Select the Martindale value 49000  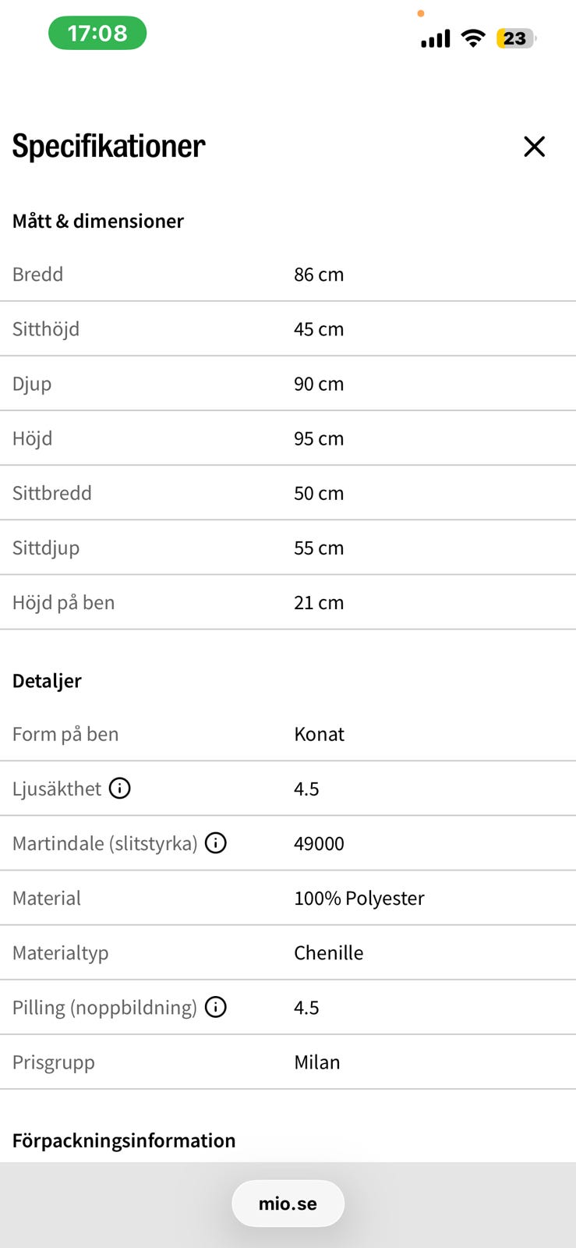[319, 844]
